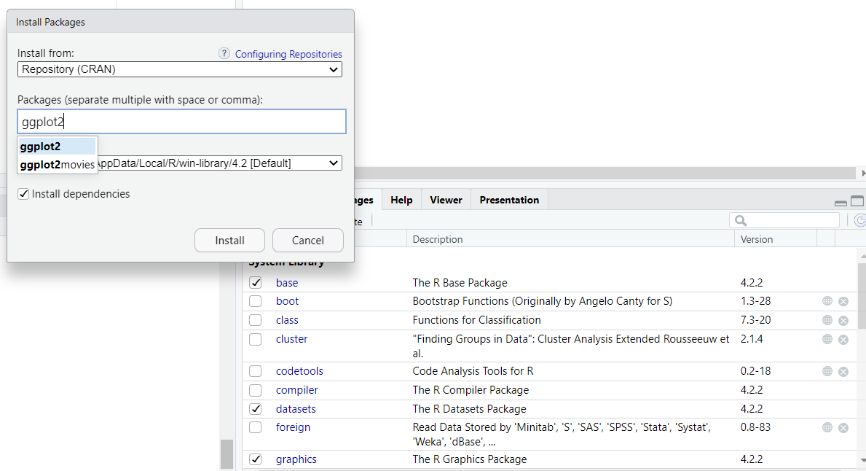
Task: Expand the win-library/4.2 [Default] library dropdown
Action: tap(220, 163)
